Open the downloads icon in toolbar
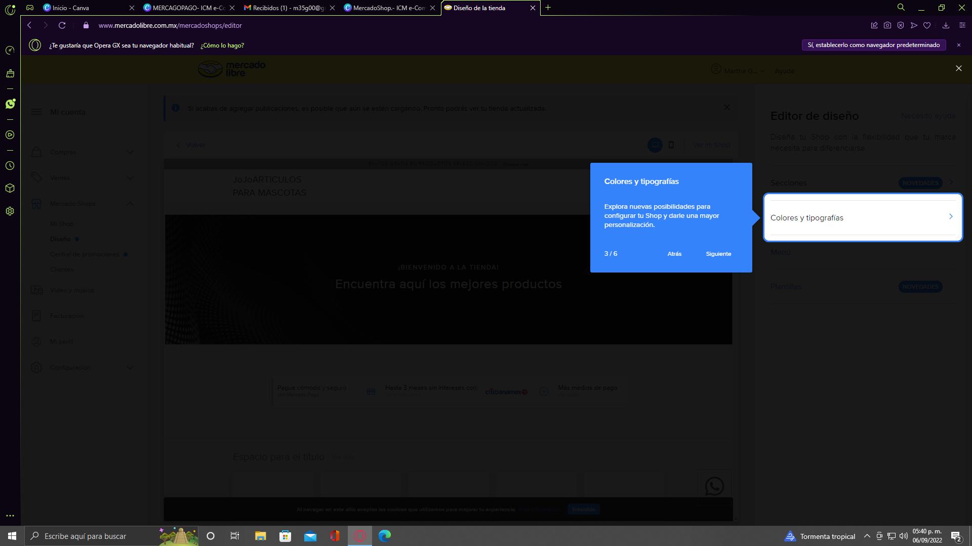 click(x=946, y=25)
